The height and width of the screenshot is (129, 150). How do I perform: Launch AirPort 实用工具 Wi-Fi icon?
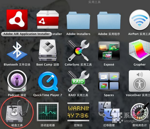[x=140, y=20]
